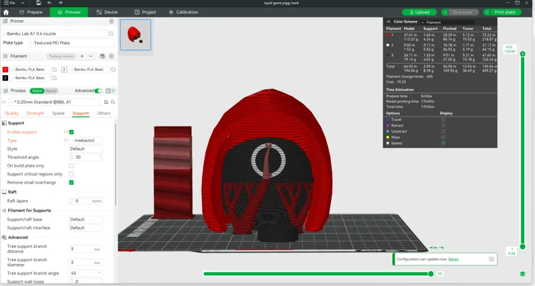Click the Print plate button
Viewport: 535px width, 286px height.
coord(505,12)
